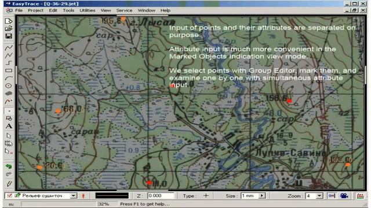
Task: Minimize the inner document window
Action: (x=347, y=10)
